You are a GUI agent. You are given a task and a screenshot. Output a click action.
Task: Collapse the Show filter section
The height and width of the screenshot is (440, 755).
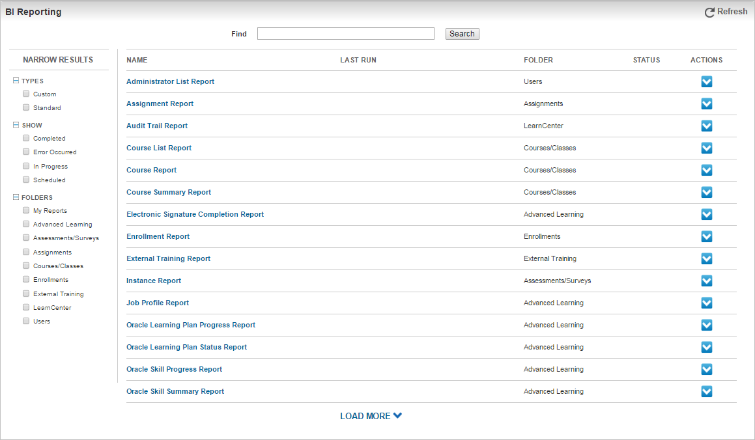tap(16, 124)
